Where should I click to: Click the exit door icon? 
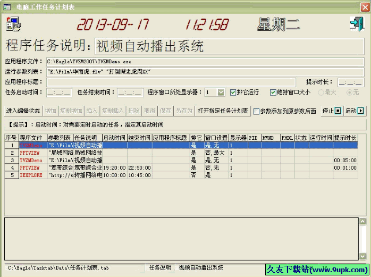(357, 24)
